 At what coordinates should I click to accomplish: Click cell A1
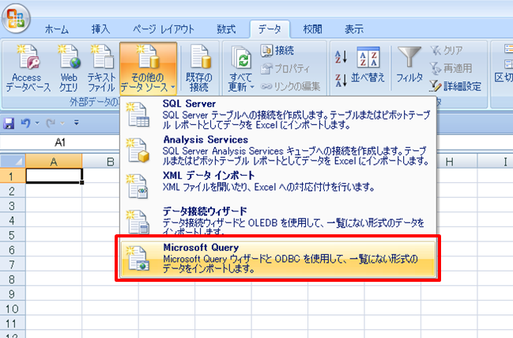[x=54, y=176]
